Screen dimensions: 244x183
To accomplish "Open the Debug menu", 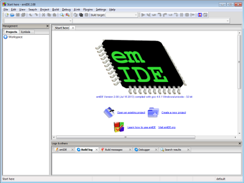I will 66,9.
